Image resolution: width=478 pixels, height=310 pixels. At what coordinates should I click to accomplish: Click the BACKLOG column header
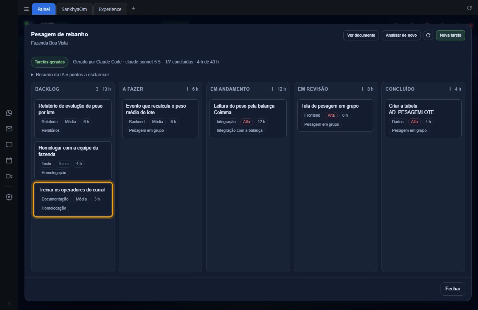click(47, 89)
